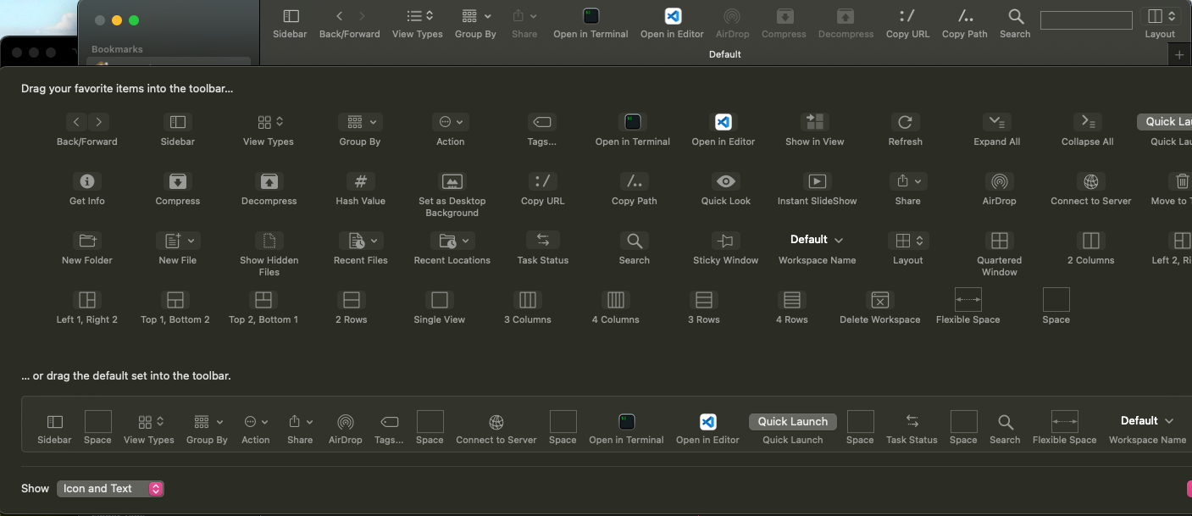Click inside the toolbar search field
Screen dimensions: 1192x516
pos(1085,19)
